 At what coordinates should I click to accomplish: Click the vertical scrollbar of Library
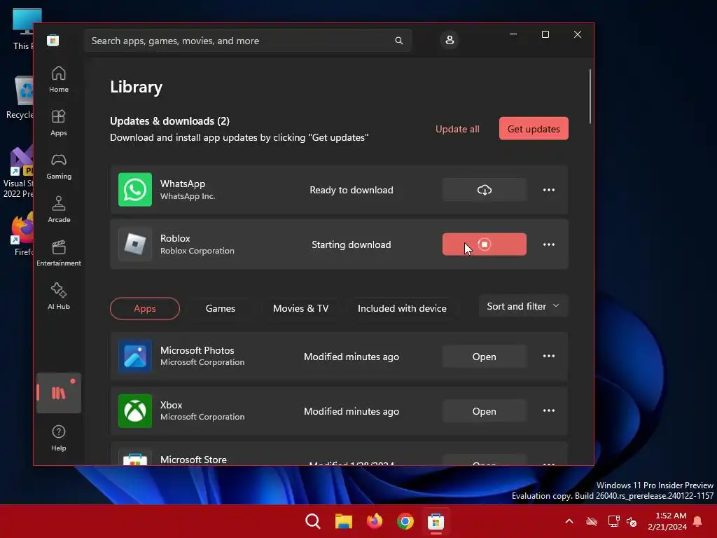pos(590,96)
